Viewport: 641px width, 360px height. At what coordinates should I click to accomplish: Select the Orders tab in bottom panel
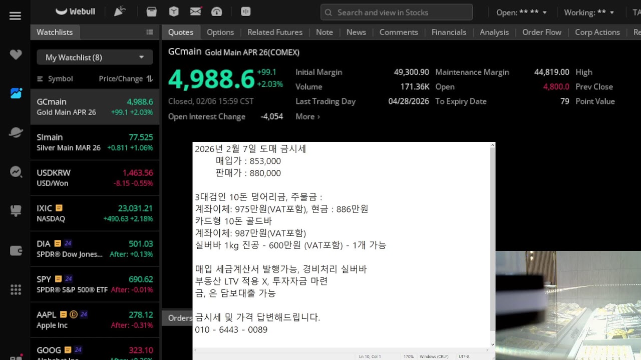[179, 317]
